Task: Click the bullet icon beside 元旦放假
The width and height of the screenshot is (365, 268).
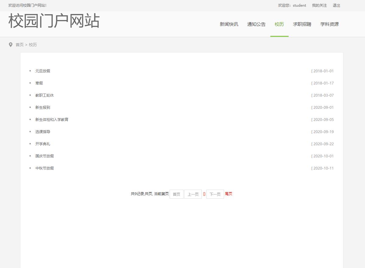Action: pyautogui.click(x=30, y=71)
